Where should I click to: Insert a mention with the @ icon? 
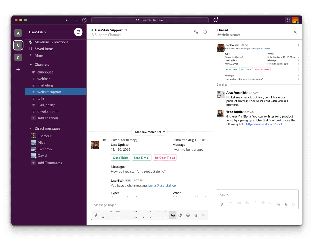coord(180,215)
